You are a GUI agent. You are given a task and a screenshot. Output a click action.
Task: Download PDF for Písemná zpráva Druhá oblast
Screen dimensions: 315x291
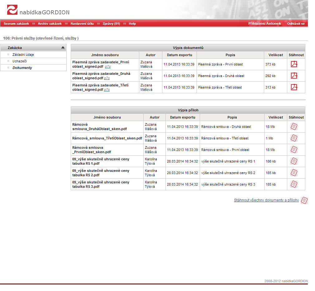click(294, 76)
